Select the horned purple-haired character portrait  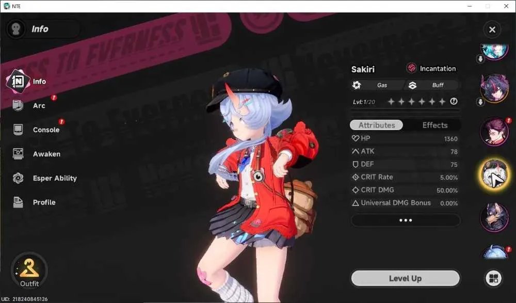(x=494, y=88)
